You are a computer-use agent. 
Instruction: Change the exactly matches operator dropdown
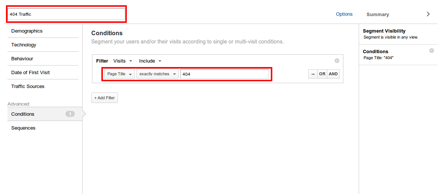pos(157,74)
